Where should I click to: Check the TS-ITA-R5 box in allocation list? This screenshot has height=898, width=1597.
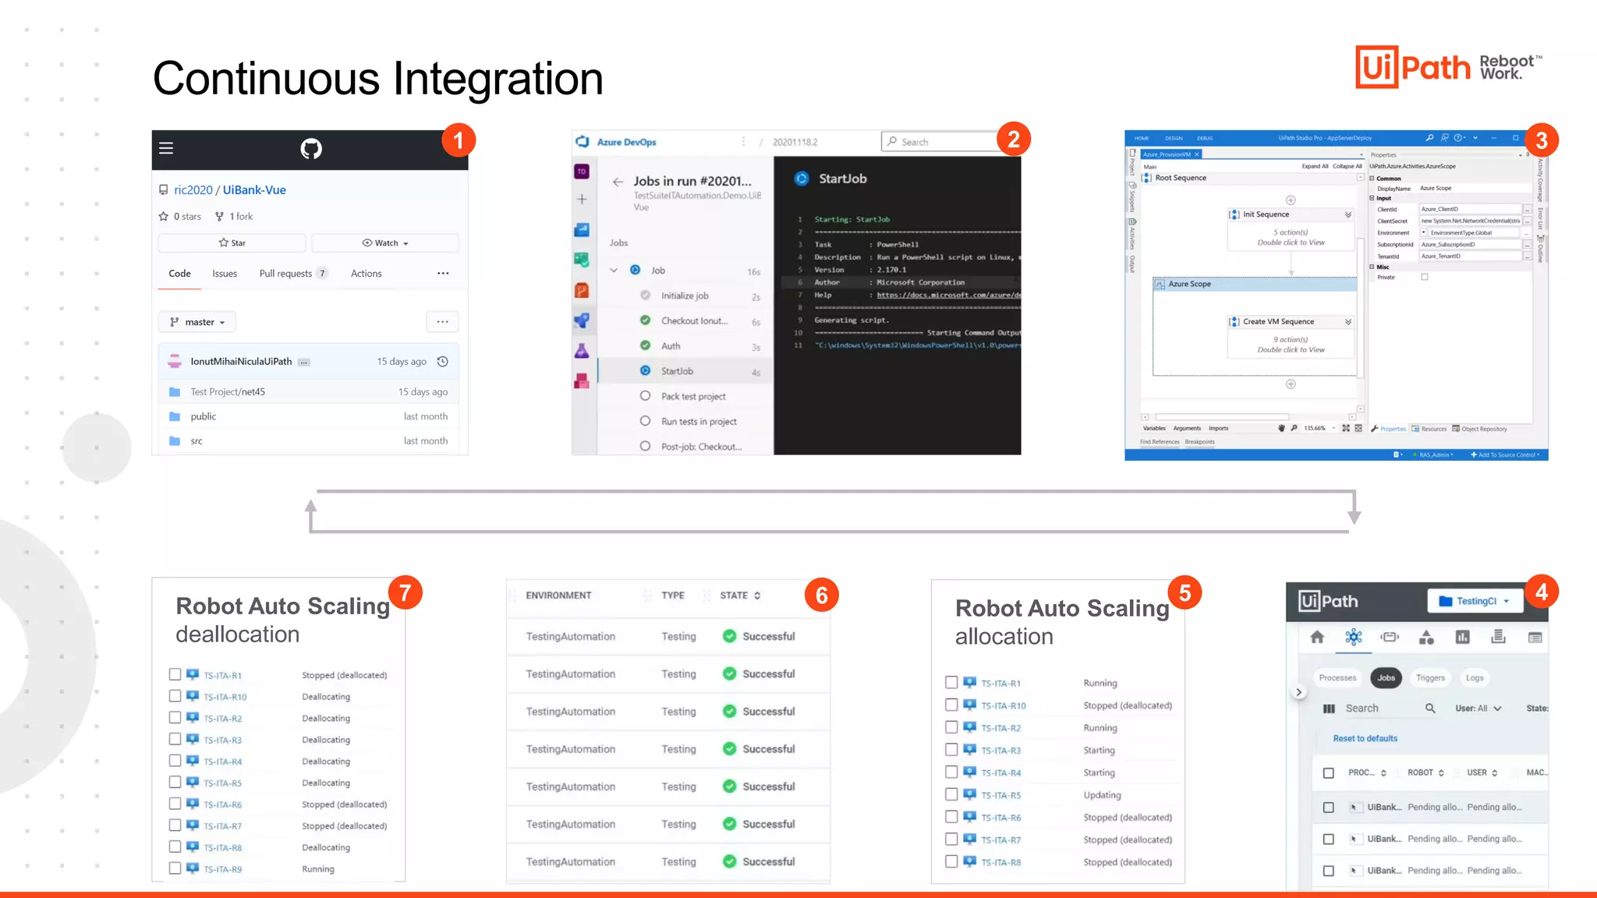coord(951,794)
